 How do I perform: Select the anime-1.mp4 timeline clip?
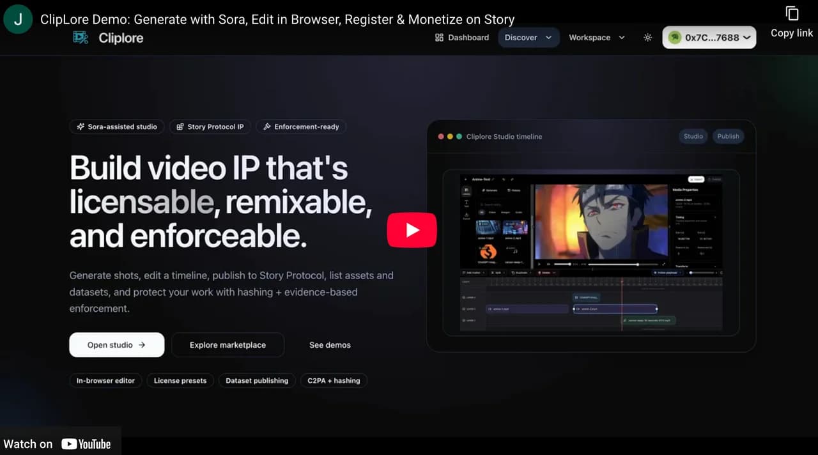[527, 309]
